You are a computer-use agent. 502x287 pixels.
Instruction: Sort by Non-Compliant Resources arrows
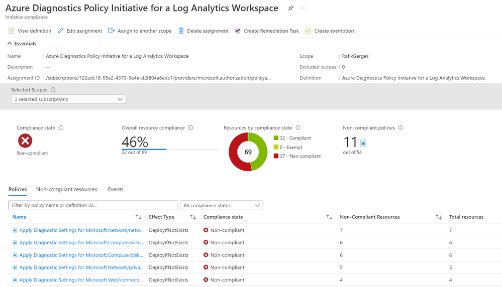[439, 217]
